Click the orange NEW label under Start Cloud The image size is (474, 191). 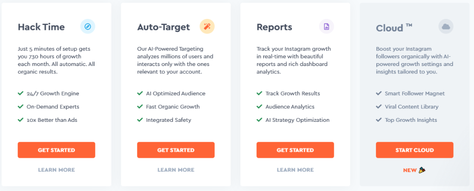(410, 170)
